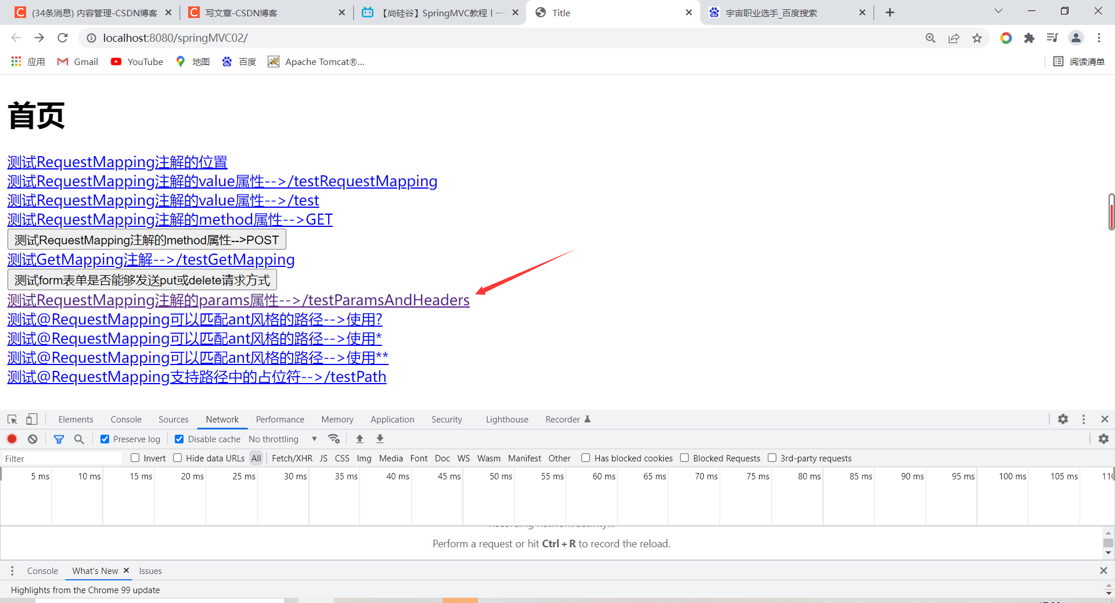Open the Network panel settings gear
The height and width of the screenshot is (603, 1115).
[1103, 439]
